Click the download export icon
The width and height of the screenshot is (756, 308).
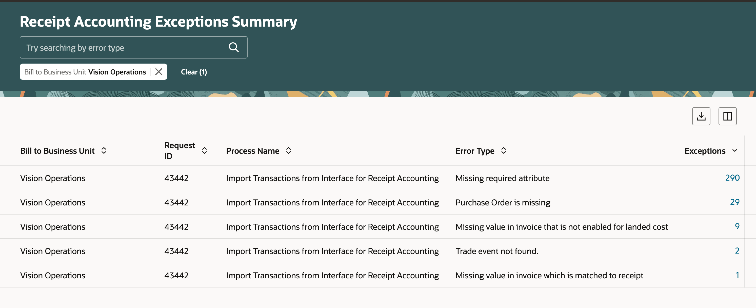pos(701,116)
